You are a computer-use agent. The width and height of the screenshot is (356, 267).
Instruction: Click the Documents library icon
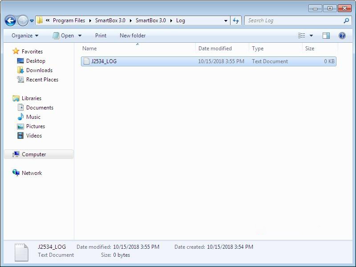(x=20, y=107)
